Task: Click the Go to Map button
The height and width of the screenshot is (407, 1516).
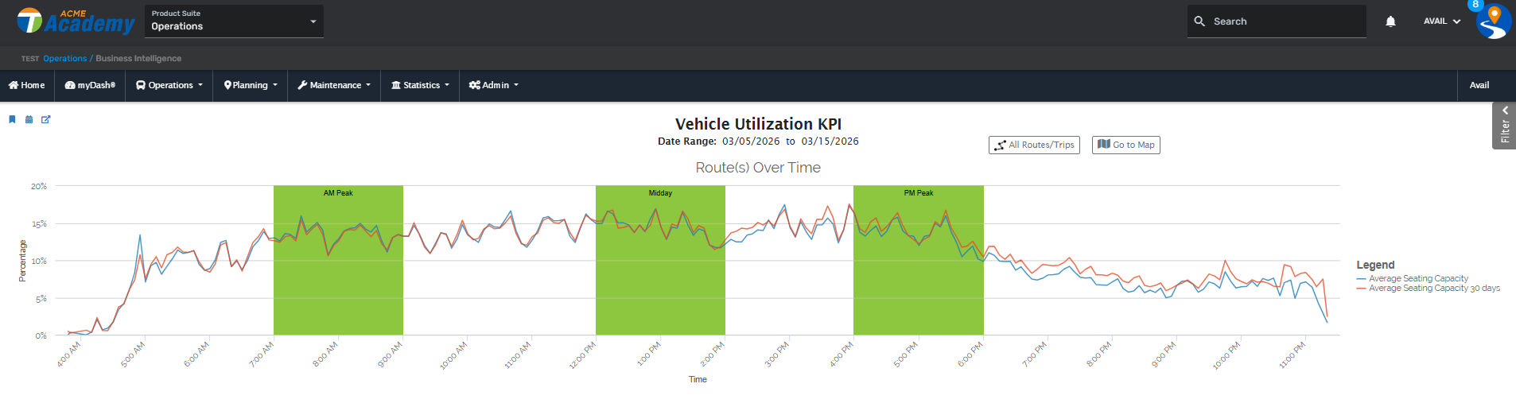Action: click(1125, 145)
